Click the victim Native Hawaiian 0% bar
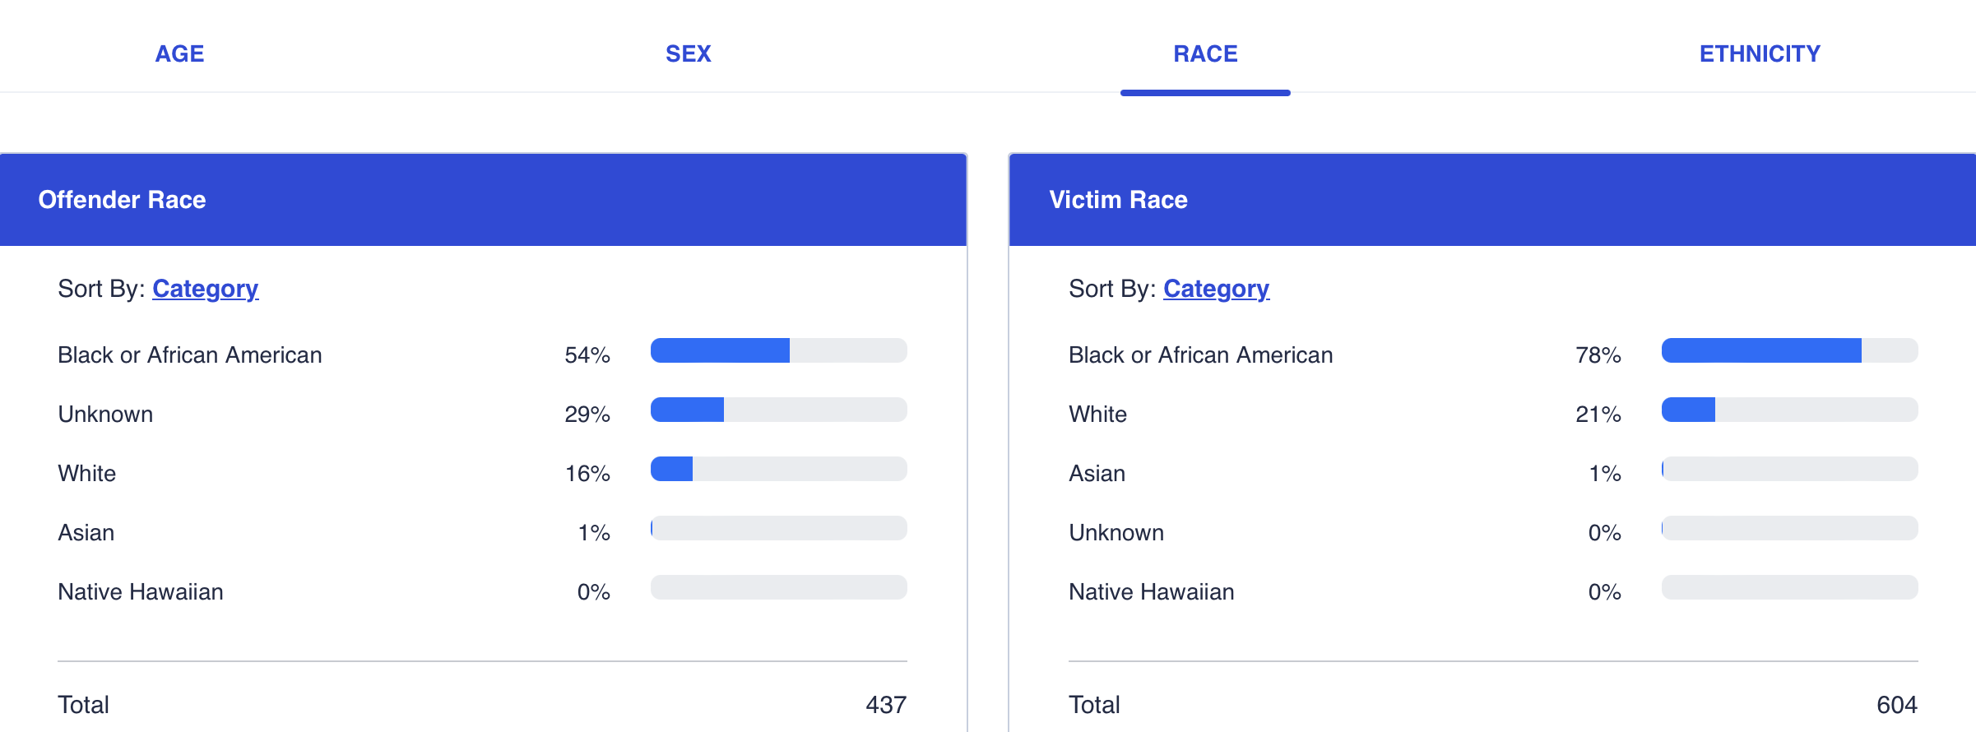1976x732 pixels. [x=1789, y=587]
